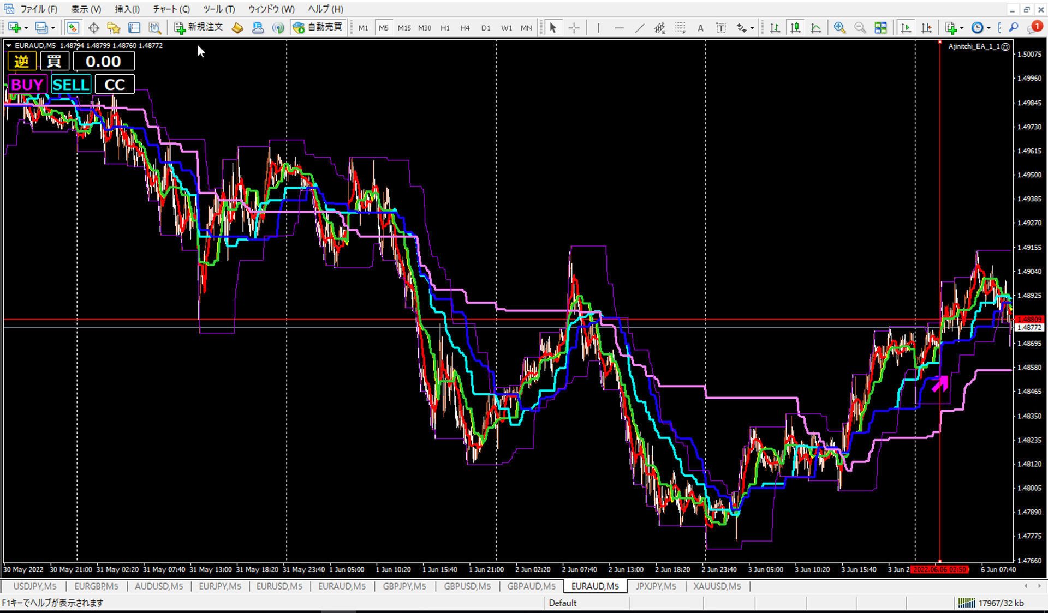Screen dimensions: 1048x613
Task: Expand the profiles dropdown arrow
Action: 53,28
